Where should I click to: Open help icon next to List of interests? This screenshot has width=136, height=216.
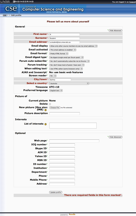[x=45, y=124]
